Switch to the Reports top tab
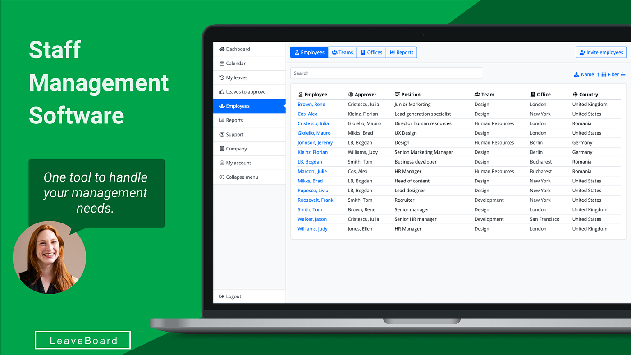The width and height of the screenshot is (631, 355). [402, 52]
